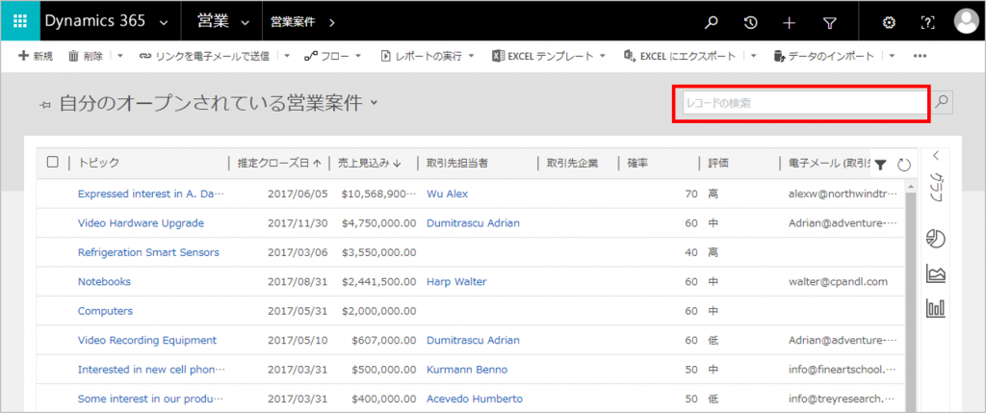The image size is (986, 413).
Task: Click the pie chart icon in side panel
Action: (935, 238)
